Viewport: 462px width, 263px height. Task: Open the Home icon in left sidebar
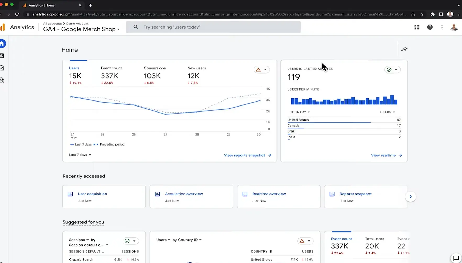[2, 44]
